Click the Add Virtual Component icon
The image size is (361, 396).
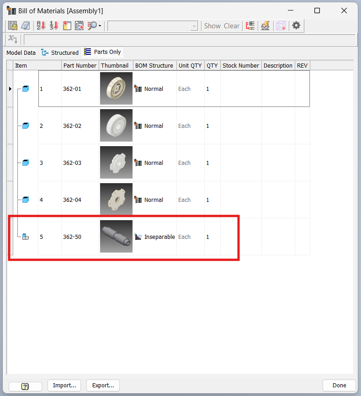click(281, 26)
